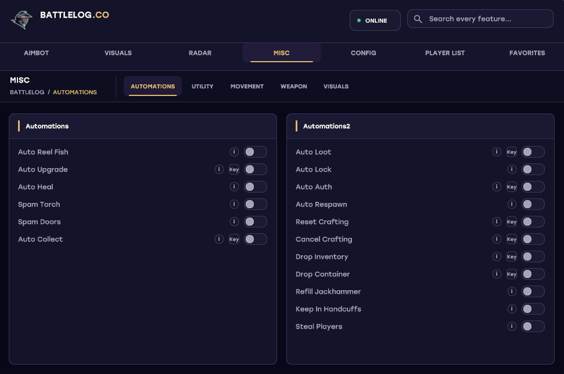
Task: Click the Key bind icon for Auto Loot
Action: click(512, 152)
